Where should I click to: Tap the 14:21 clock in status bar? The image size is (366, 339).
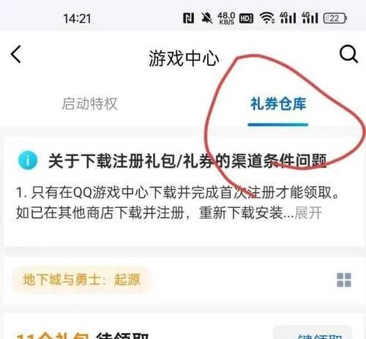pos(77,18)
